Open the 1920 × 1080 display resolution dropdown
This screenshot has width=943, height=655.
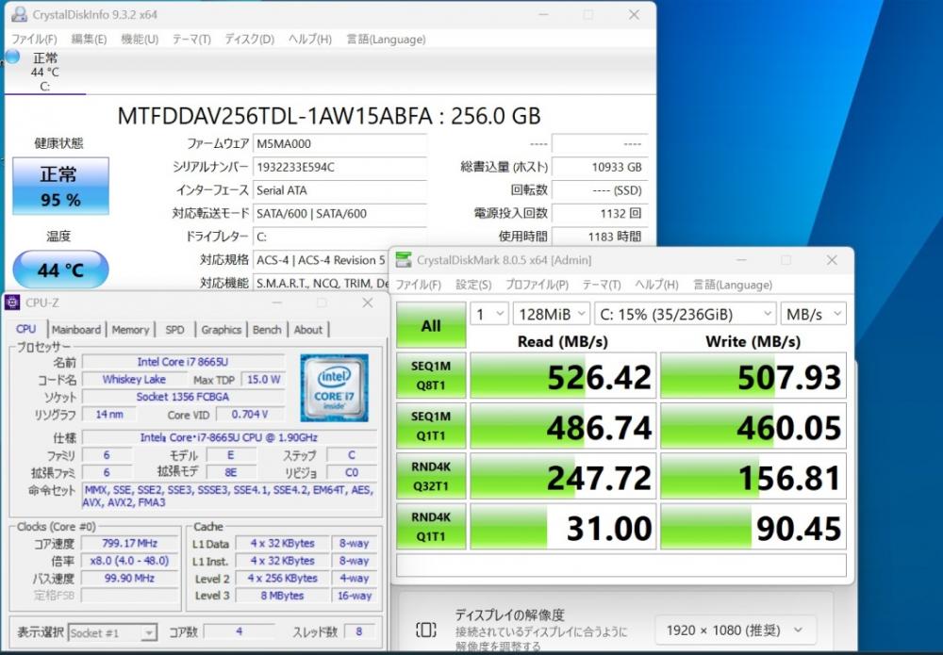(x=735, y=630)
